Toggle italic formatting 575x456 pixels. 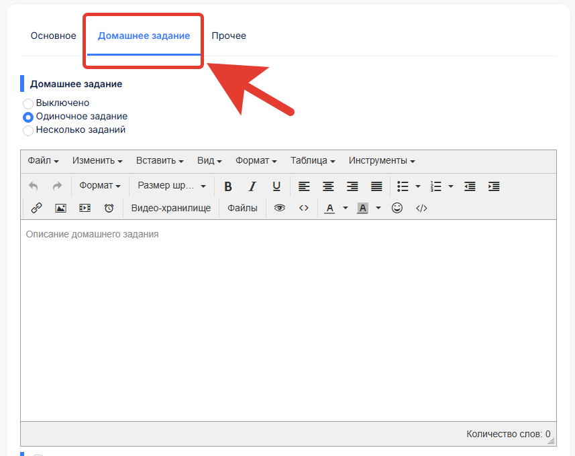pos(252,186)
